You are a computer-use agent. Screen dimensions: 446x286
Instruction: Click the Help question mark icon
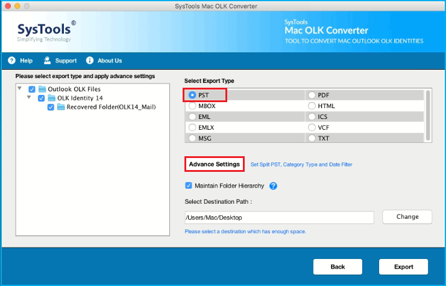11,60
